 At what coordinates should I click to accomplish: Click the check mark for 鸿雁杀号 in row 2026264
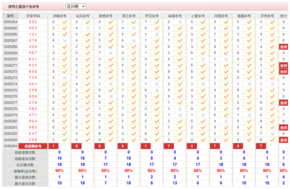(65, 22)
